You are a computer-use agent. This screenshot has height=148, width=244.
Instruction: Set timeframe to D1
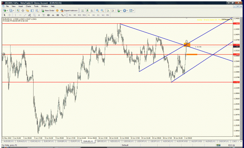point(98,15)
